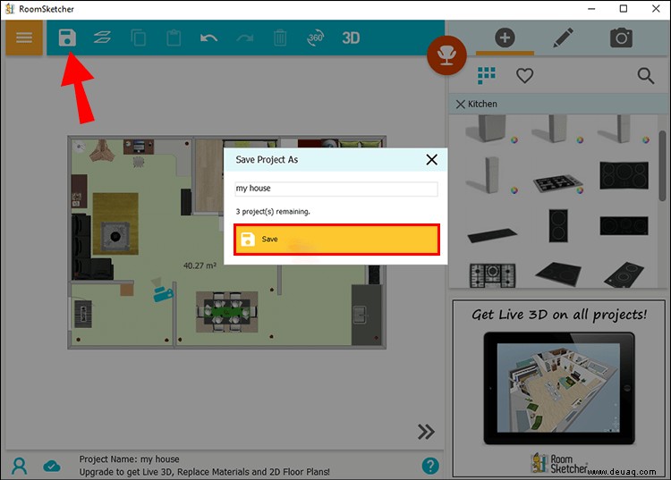671x480 pixels.
Task: Select the gas cooktop with grates thumbnail
Action: 557,182
